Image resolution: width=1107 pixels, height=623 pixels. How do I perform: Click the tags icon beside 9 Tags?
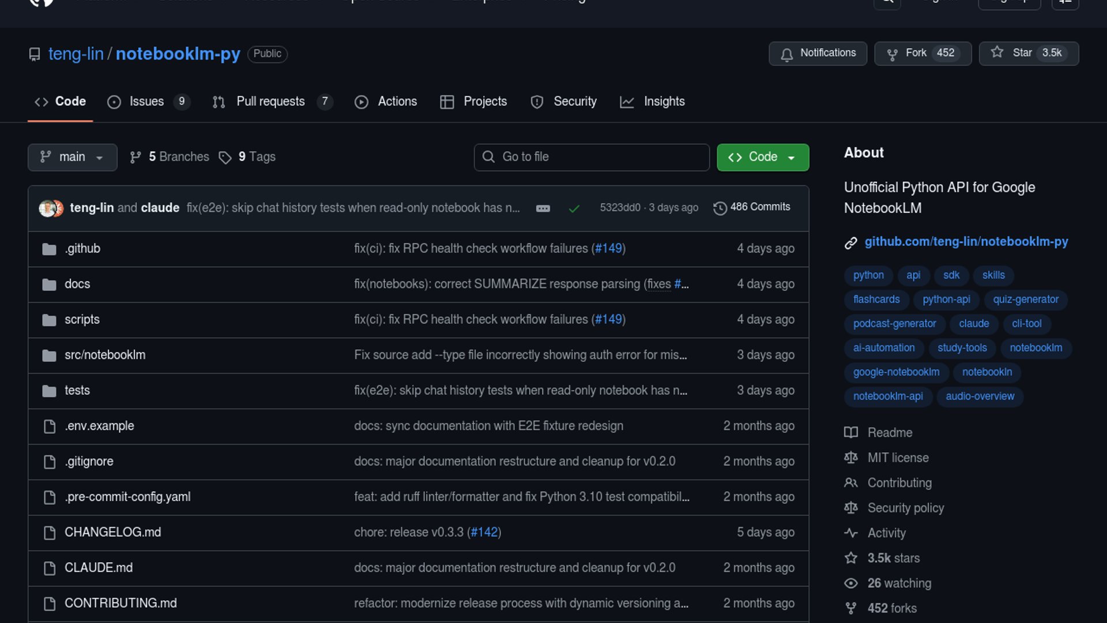(225, 157)
